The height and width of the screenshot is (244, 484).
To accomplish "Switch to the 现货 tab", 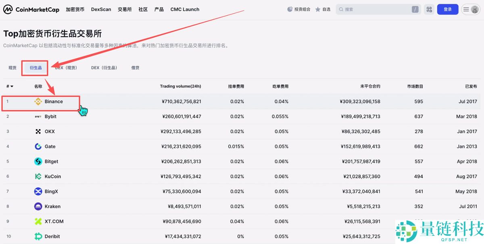I will (12, 67).
